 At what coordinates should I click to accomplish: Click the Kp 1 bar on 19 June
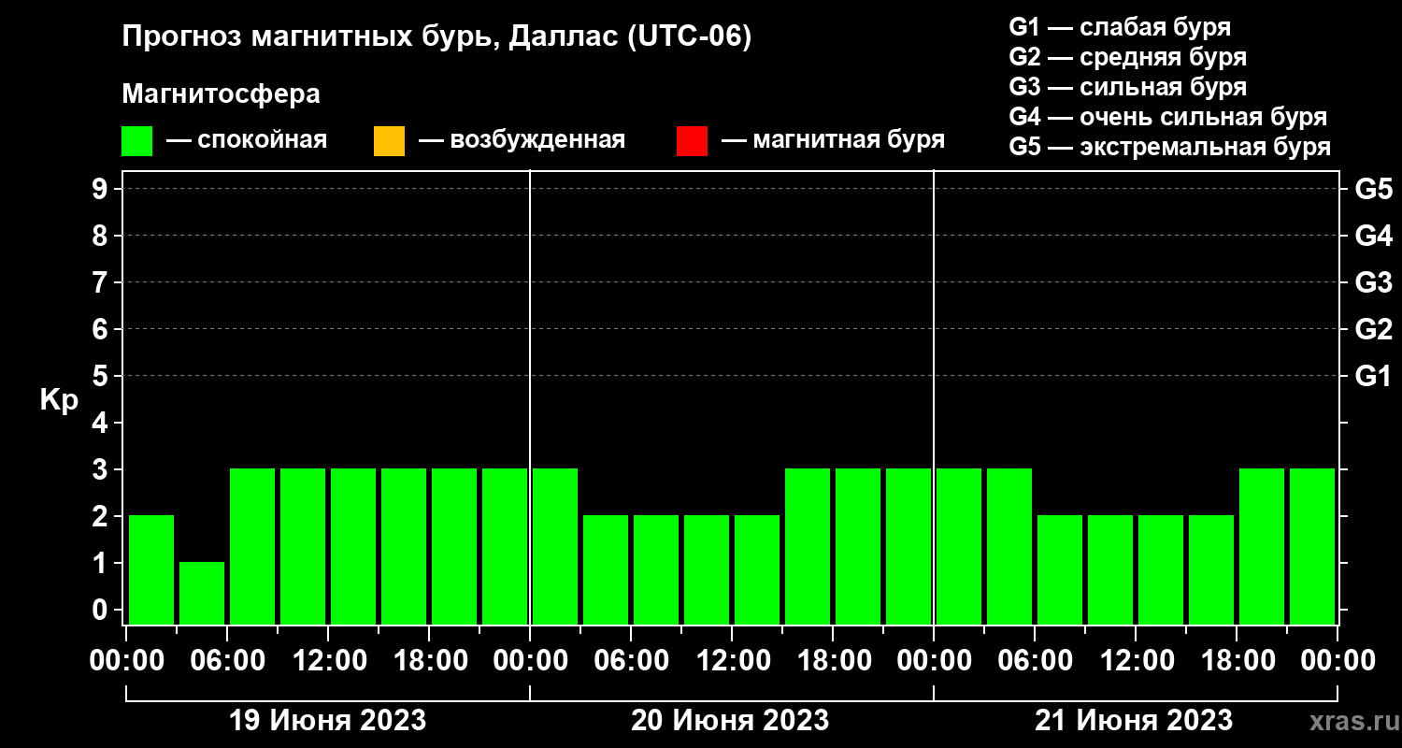[202, 593]
